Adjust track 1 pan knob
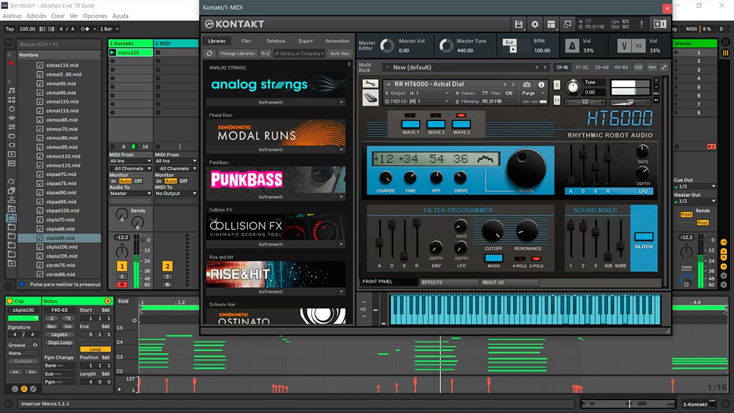The width and height of the screenshot is (734, 413). (122, 251)
